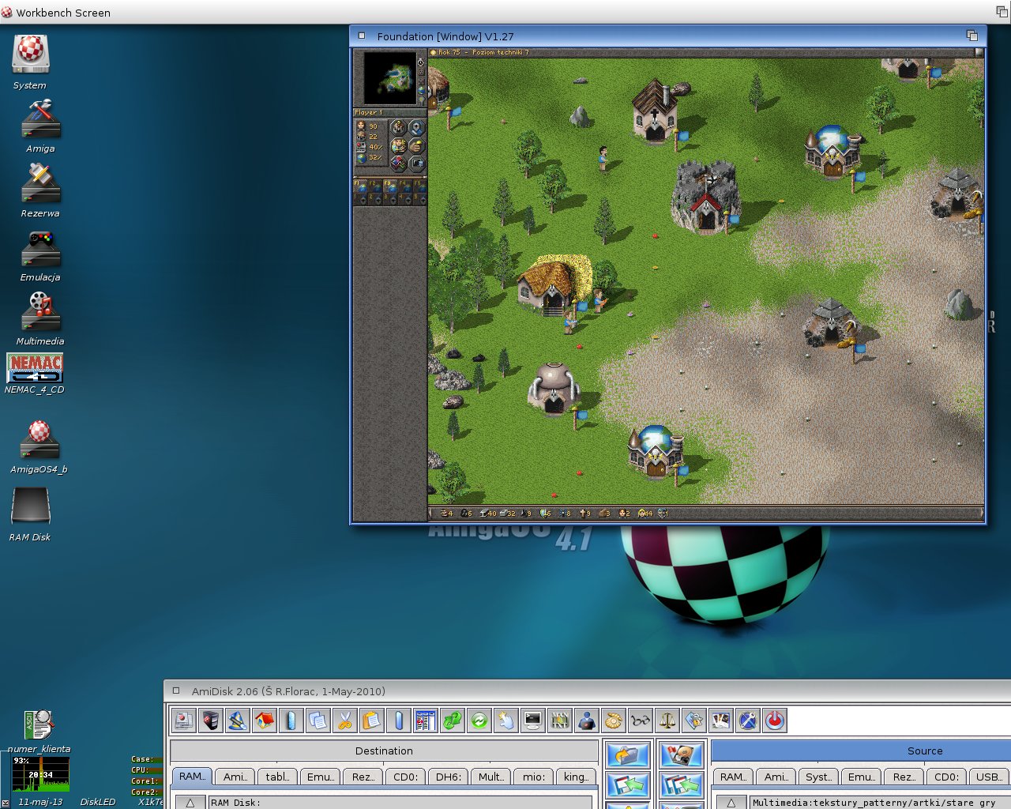The width and height of the screenshot is (1011, 809).
Task: Click the Destination panel header
Action: click(384, 751)
